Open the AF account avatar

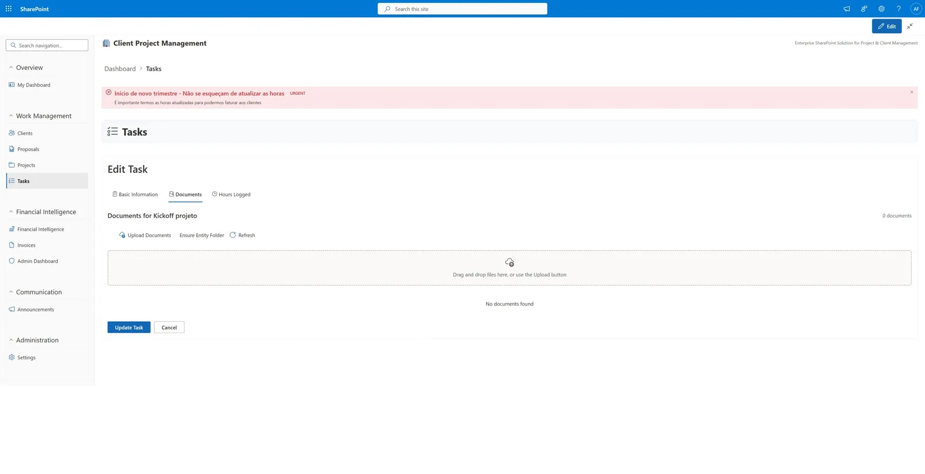pos(916,9)
